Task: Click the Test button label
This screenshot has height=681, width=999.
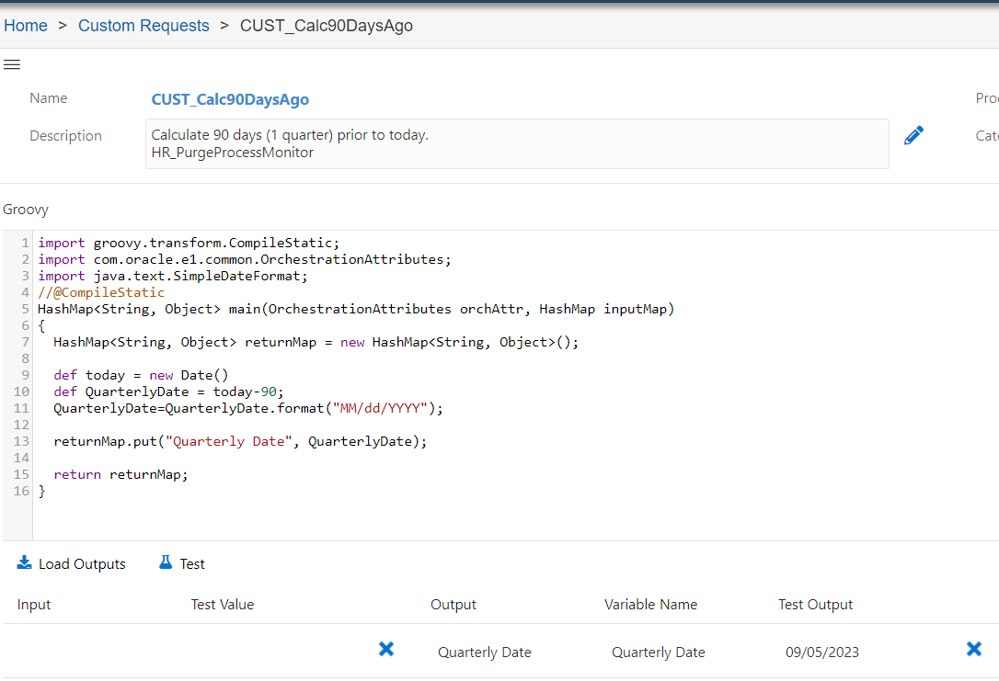Action: [x=192, y=564]
